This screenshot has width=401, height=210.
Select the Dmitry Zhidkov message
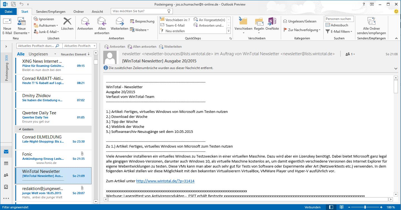(x=53, y=100)
